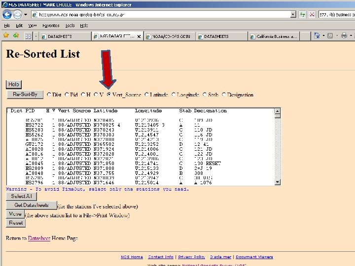This screenshot has height=266, width=355.
Task: Click the RSS feeds icon
Action: [x=330, y=35]
